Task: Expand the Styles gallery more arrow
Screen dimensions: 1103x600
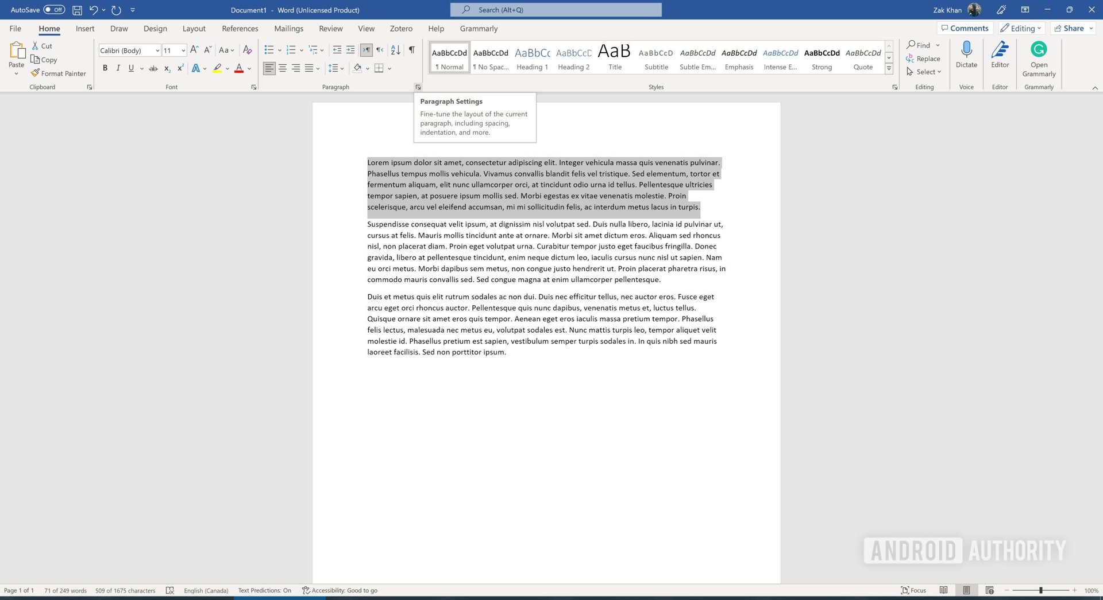Action: tap(889, 69)
